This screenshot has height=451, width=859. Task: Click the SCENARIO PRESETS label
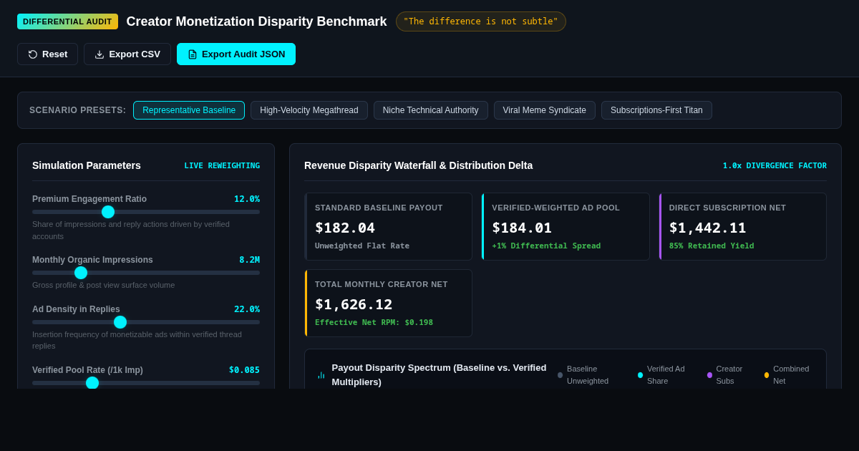(77, 110)
